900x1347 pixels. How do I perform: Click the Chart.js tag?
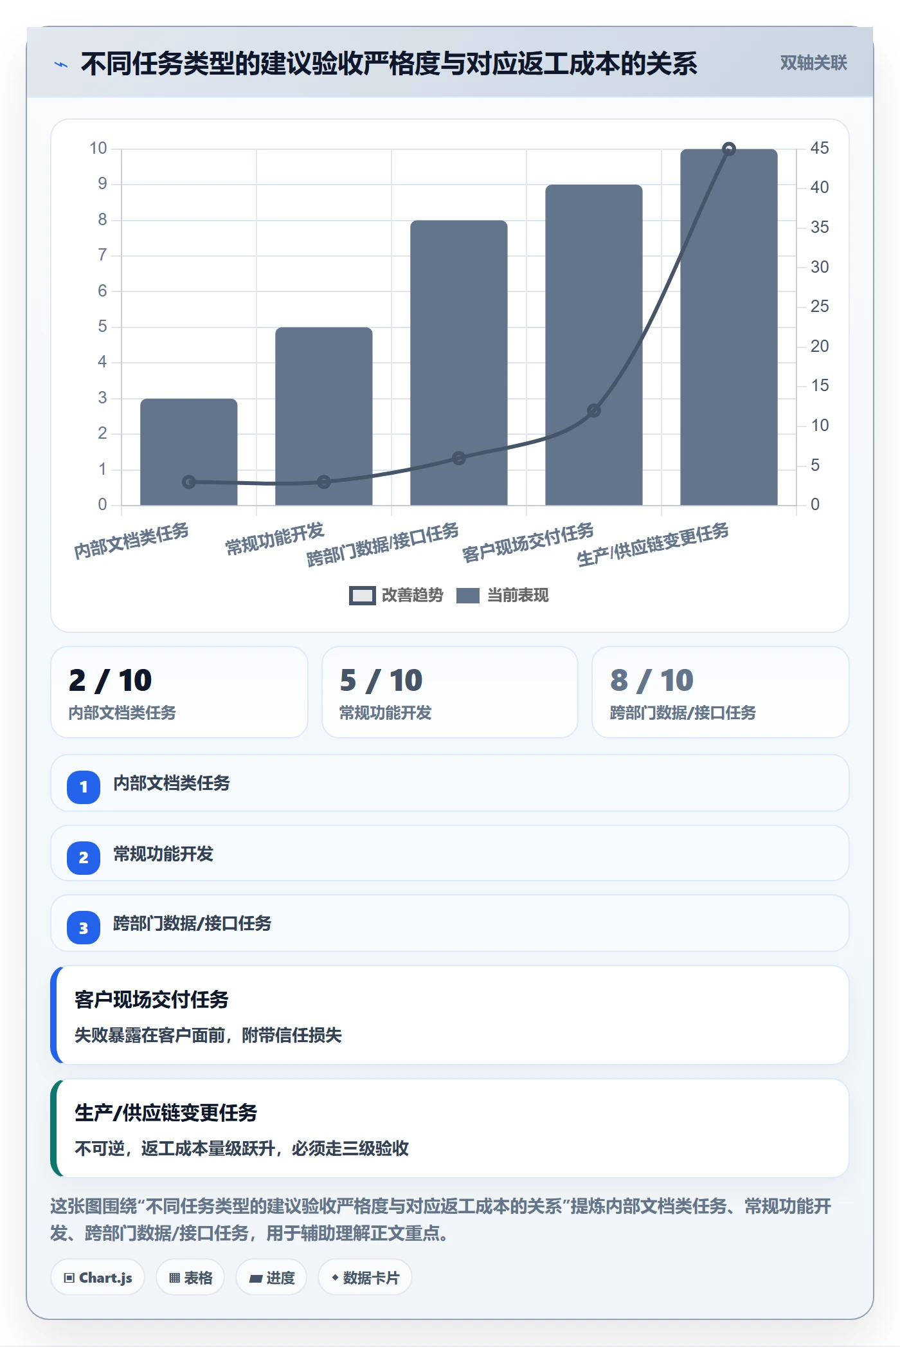pyautogui.click(x=98, y=1278)
